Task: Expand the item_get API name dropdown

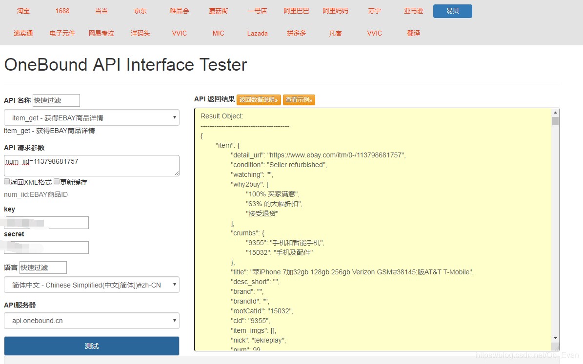Action: 91,118
